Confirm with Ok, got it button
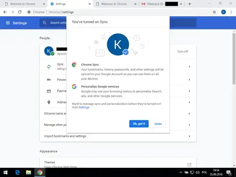Image resolution: width=236 pixels, height=177 pixels. point(139,124)
